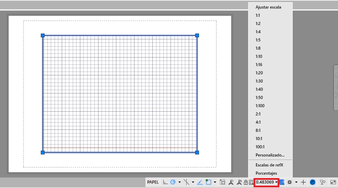This screenshot has width=338, height=188.
Task: Toggle the PAPEL space button
Action: [153, 182]
